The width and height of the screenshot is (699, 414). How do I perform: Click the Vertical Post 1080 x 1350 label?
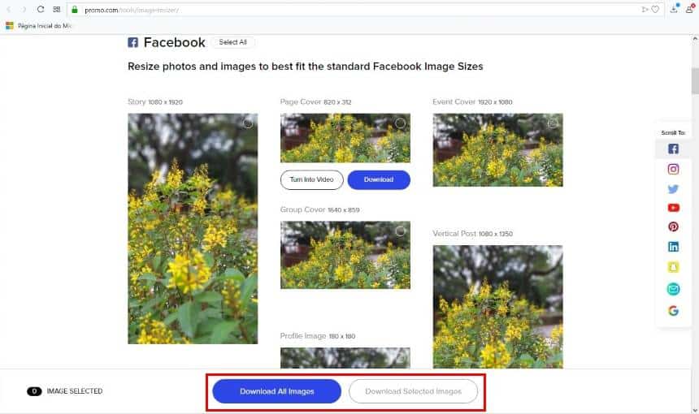click(472, 234)
